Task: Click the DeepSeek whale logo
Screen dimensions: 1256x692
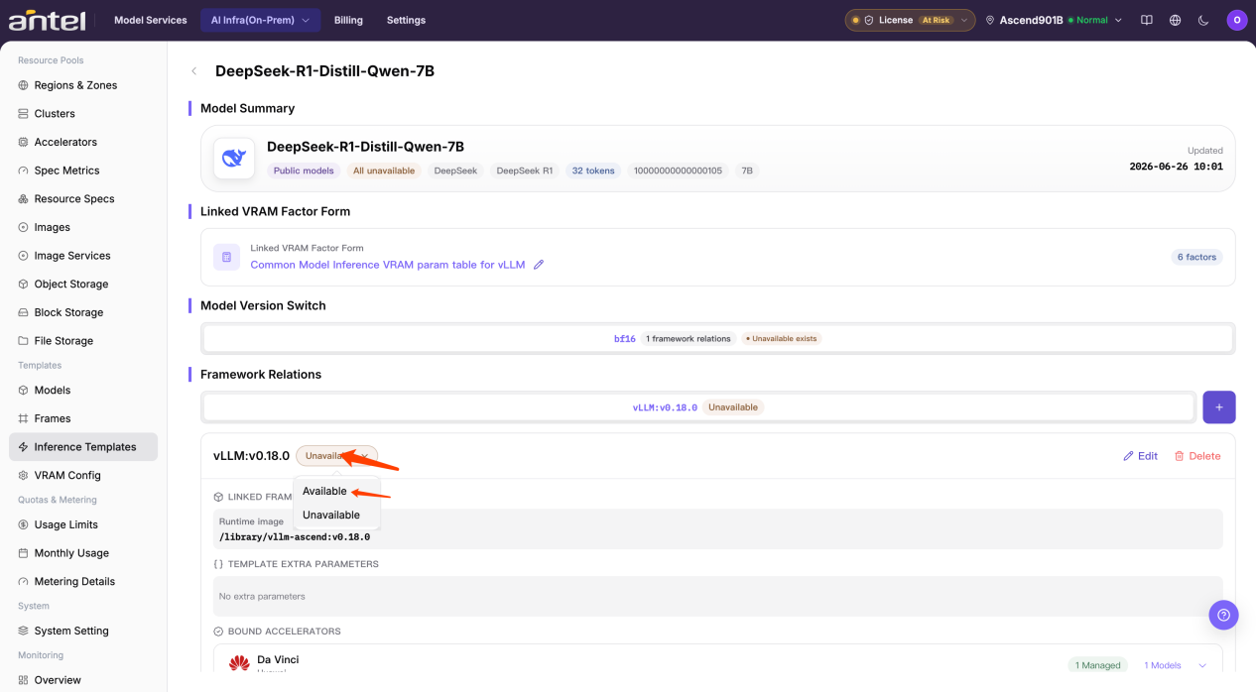Action: 234,158
